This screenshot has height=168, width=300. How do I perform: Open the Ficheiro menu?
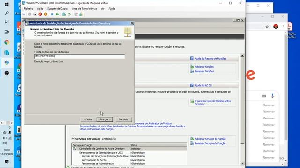(x=29, y=9)
